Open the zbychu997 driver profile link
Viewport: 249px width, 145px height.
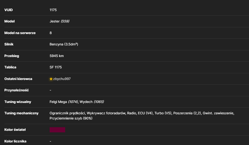[62, 79]
